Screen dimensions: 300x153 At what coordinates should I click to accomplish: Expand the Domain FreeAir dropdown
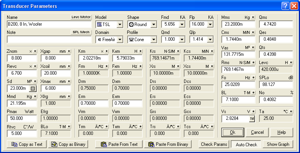[120, 40]
